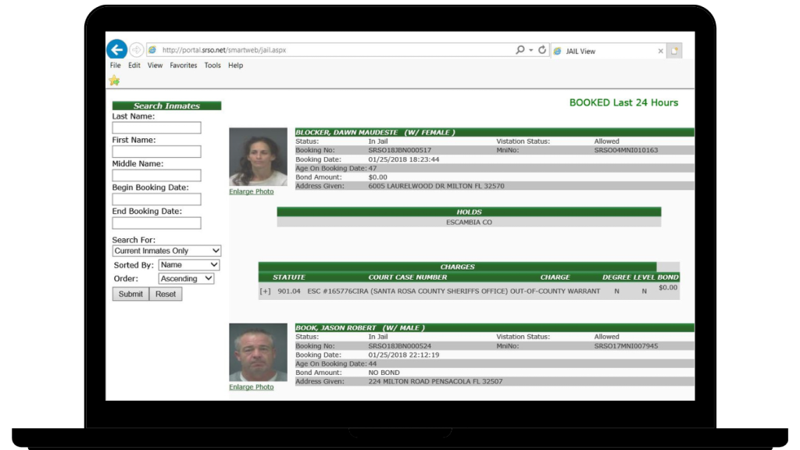Click the browser Back navigation arrow
Screen dimensions: 800x450
(116, 49)
